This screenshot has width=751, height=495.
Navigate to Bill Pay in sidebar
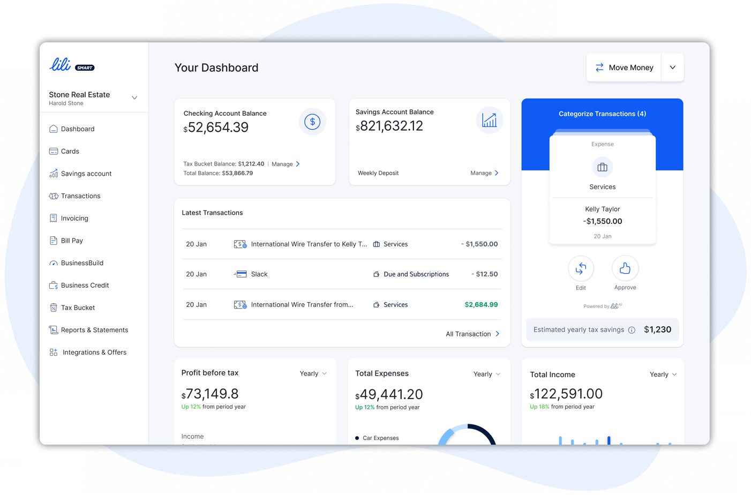coord(72,241)
